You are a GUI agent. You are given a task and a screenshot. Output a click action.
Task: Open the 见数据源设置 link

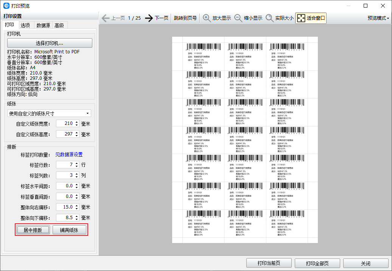point(69,154)
